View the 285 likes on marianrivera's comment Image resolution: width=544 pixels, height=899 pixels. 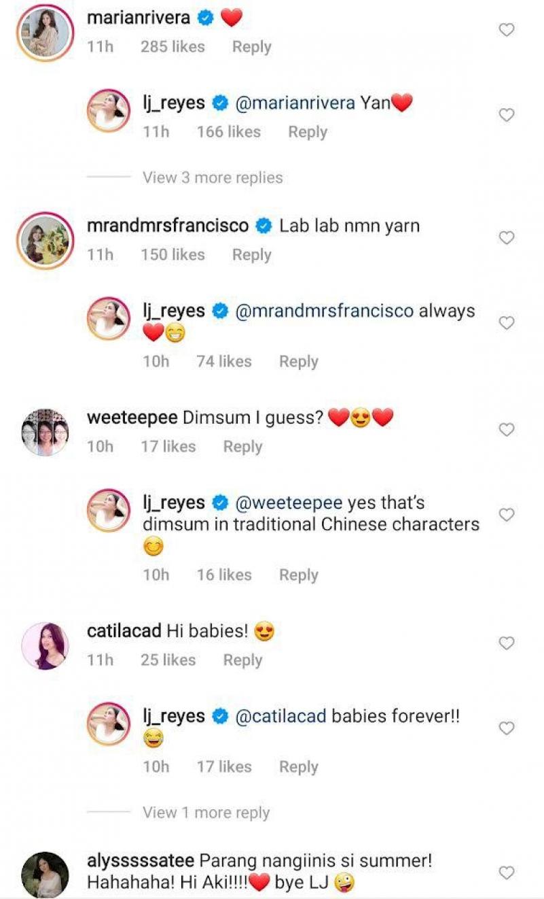(x=173, y=47)
